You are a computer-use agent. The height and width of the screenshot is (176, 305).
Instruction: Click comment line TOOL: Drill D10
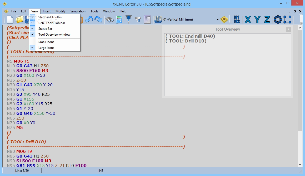click(27, 142)
